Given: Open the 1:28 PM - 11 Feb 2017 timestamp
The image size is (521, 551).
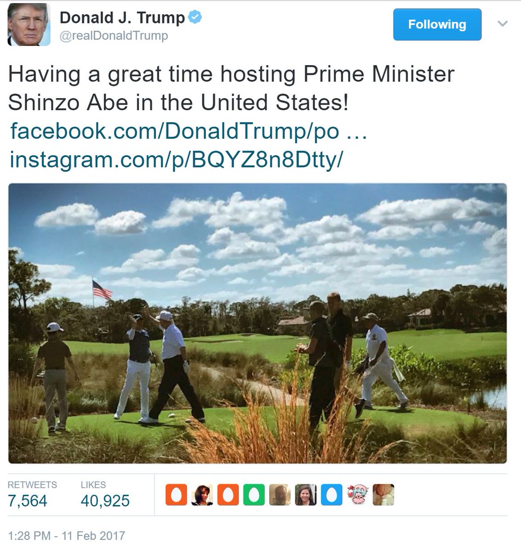Looking at the screenshot, I should tap(67, 536).
